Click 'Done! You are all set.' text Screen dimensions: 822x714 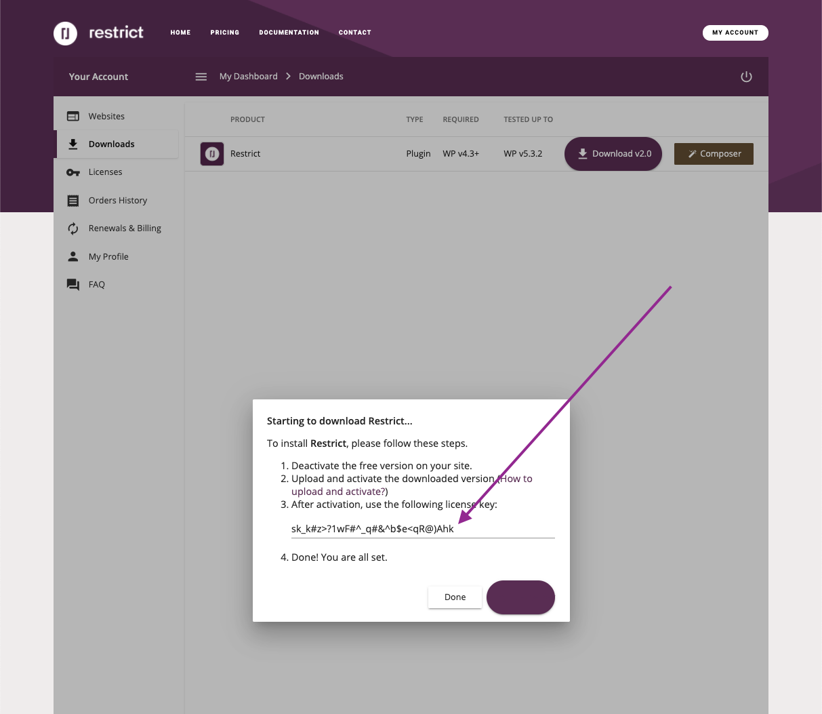click(340, 557)
